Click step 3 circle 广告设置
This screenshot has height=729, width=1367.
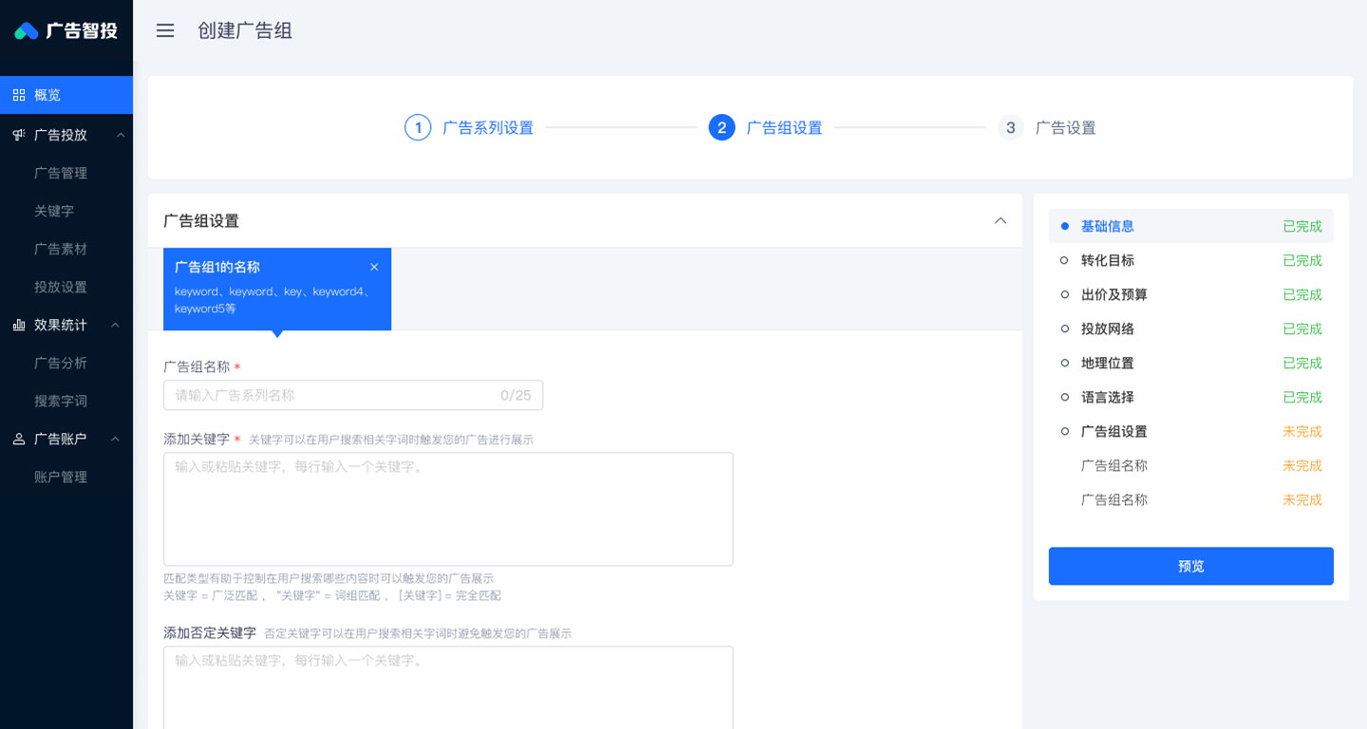click(1010, 127)
